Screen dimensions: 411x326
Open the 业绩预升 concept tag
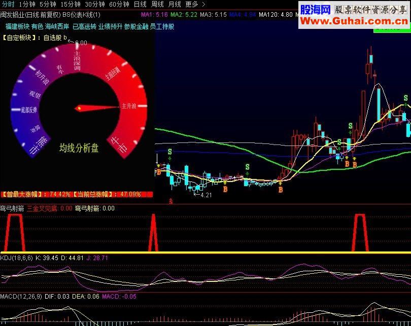[110, 26]
